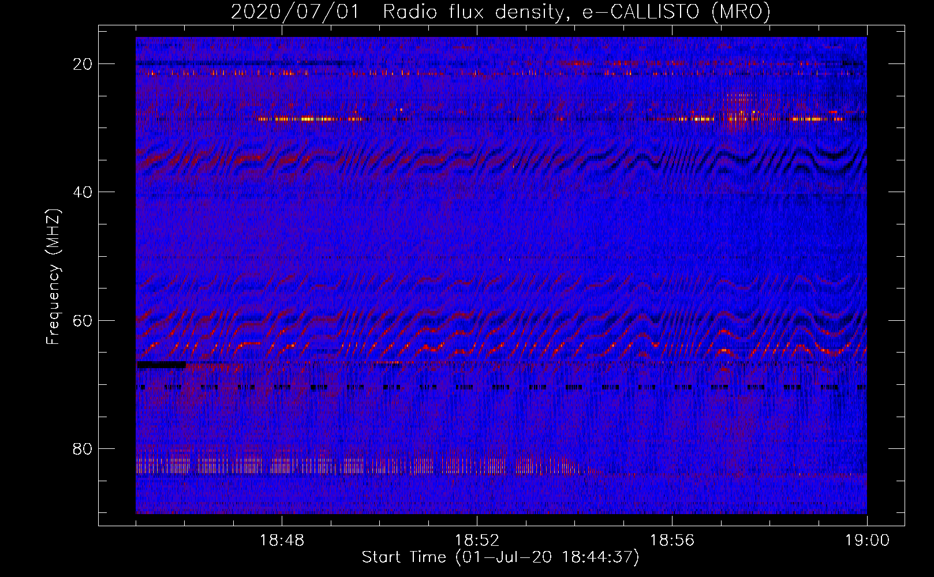Click the '60' frequency tick label
Image resolution: width=934 pixels, height=577 pixels.
(x=83, y=321)
